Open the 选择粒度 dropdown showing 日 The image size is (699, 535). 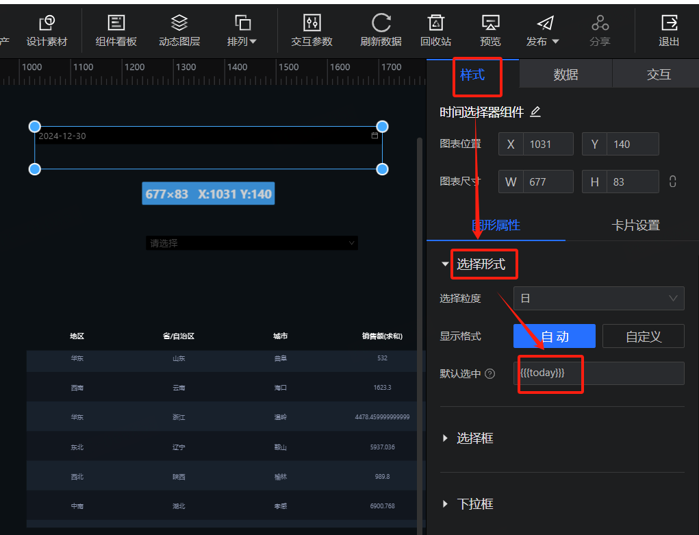point(598,298)
